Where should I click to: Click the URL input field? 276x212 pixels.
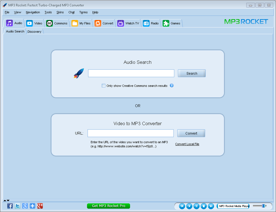131,133
